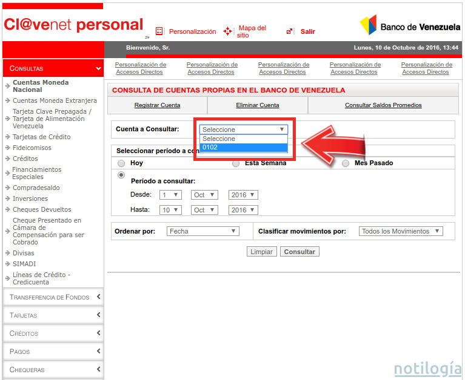Open Fideicomisos menu item
The image size is (465, 380).
click(x=32, y=148)
